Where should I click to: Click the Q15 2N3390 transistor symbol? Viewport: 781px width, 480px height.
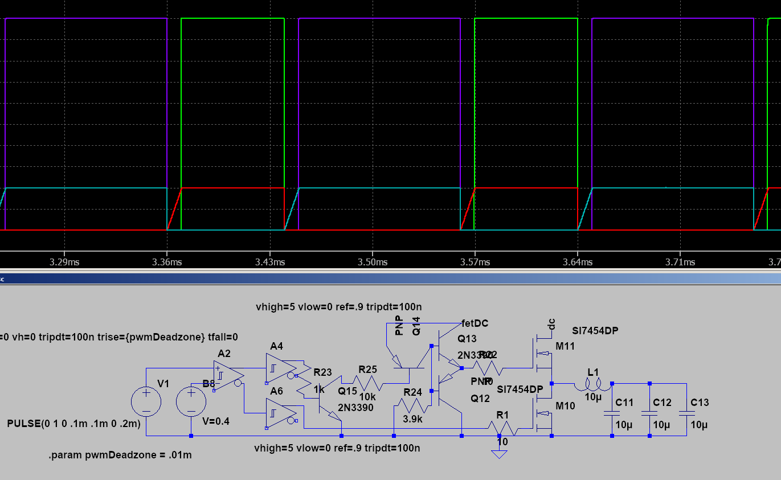tap(330, 397)
